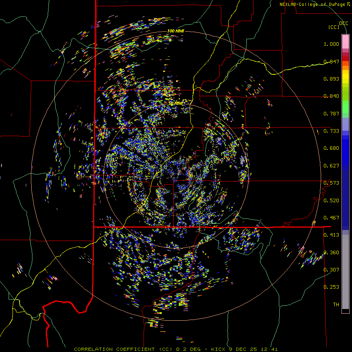Image resolution: width=352 pixels, height=352 pixels.
Task: Click the 9 DEC 25 date text
Action: [x=244, y=349]
